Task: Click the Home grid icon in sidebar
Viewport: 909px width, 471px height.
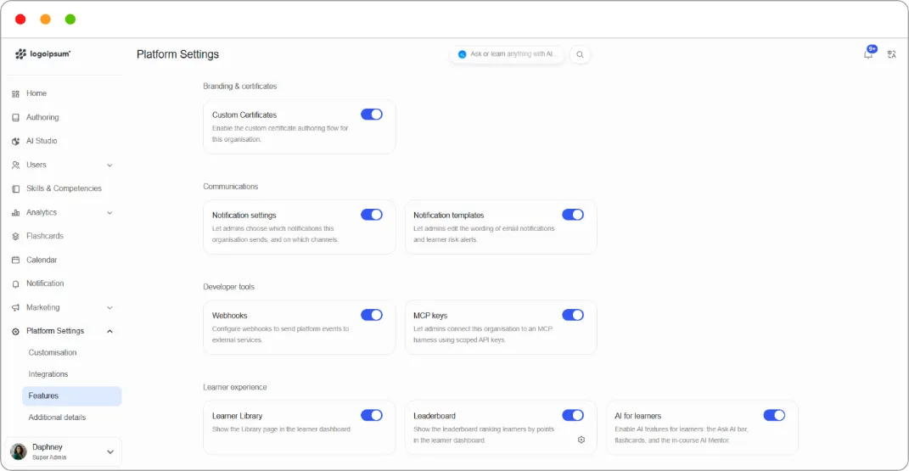Action: click(x=15, y=94)
